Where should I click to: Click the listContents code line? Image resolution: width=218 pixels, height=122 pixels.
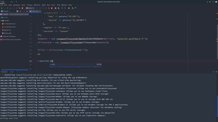63,50
